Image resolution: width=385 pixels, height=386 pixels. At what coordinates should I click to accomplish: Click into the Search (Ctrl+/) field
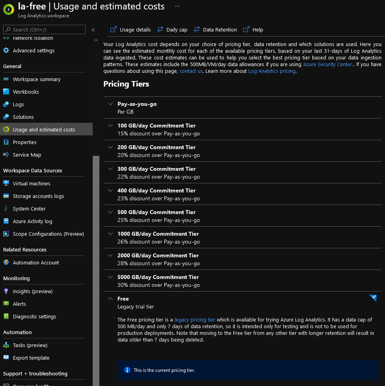click(44, 30)
